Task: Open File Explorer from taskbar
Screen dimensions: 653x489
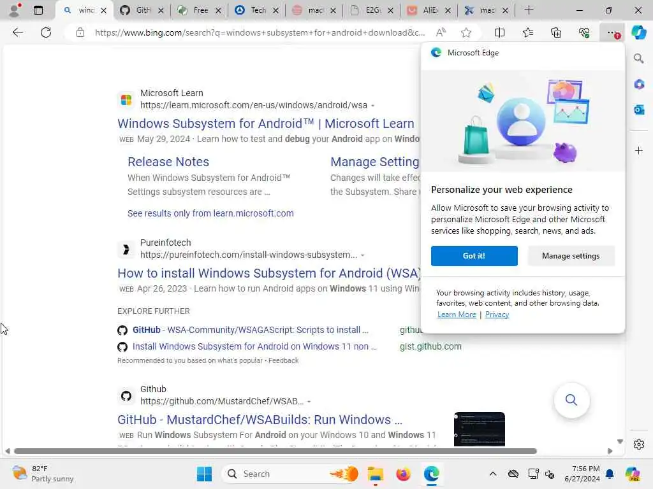Action: [x=375, y=474]
